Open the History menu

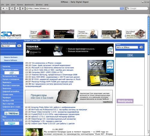coord(20,4)
